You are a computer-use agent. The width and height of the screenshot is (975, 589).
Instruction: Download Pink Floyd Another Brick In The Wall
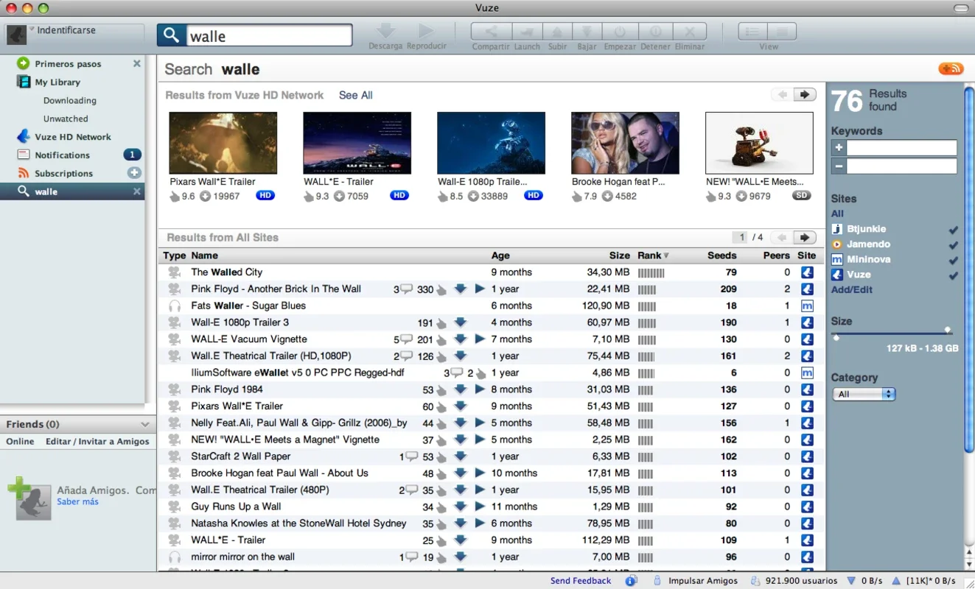click(461, 289)
